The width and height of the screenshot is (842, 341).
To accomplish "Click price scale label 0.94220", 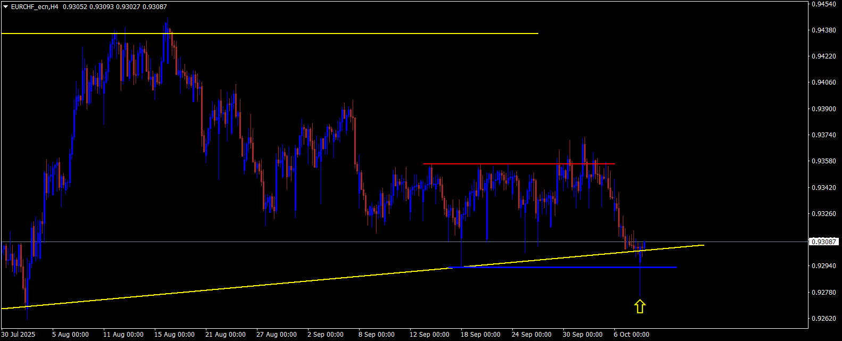I will pos(823,56).
